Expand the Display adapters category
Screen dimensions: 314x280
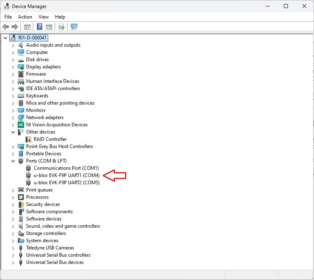13,67
